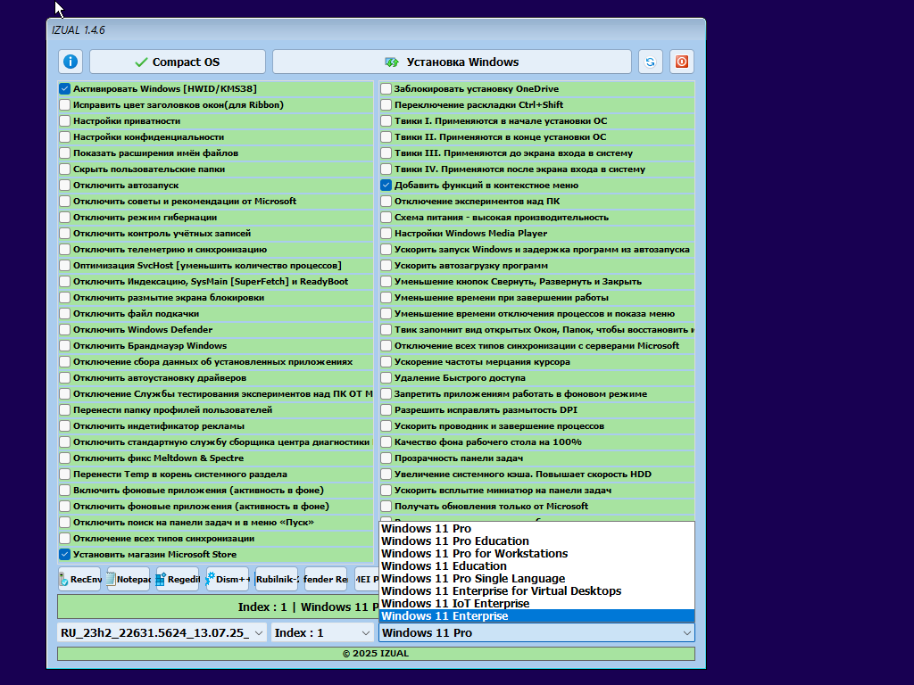Screen dimensions: 914x685
Task: Open the Notepad tool
Action: click(x=129, y=579)
